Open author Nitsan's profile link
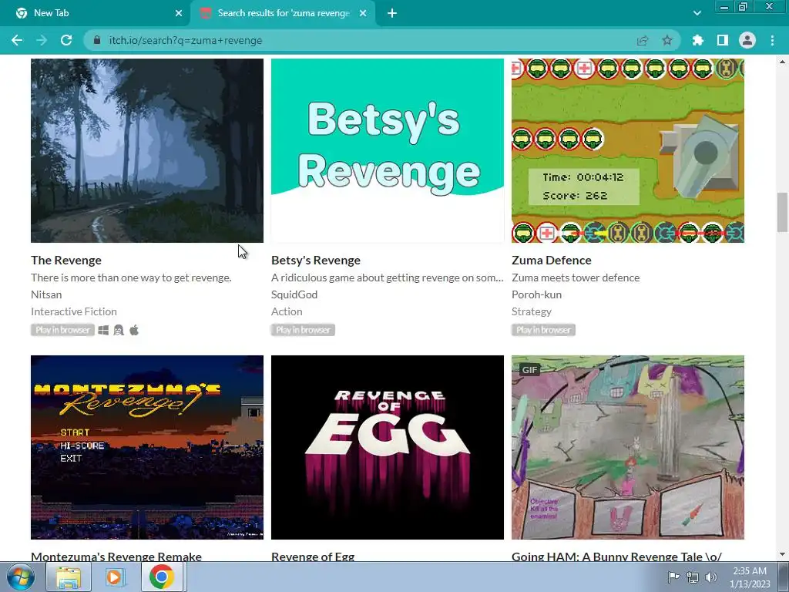 click(x=46, y=294)
